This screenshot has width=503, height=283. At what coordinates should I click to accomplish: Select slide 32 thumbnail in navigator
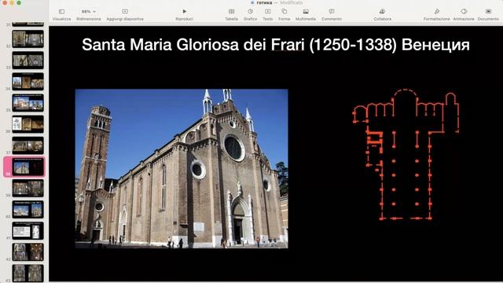point(28,39)
